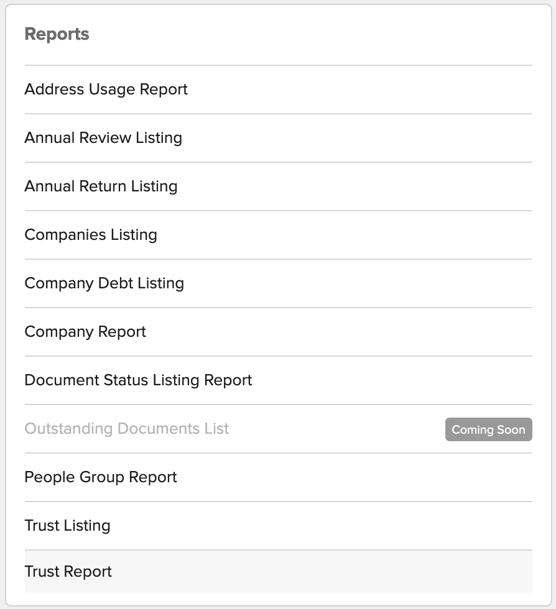Select Annual Return Listing
This screenshot has width=556, height=609.
pyautogui.click(x=279, y=187)
